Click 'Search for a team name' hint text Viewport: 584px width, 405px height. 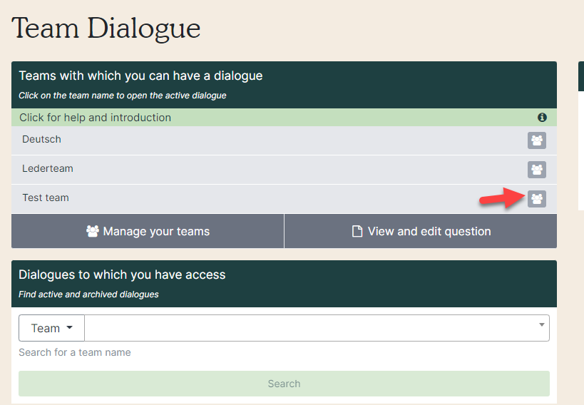pyautogui.click(x=75, y=352)
